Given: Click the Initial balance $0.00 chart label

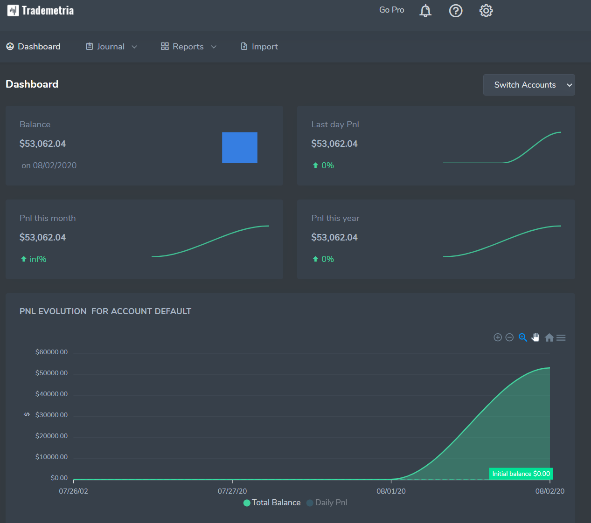Looking at the screenshot, I should (521, 474).
